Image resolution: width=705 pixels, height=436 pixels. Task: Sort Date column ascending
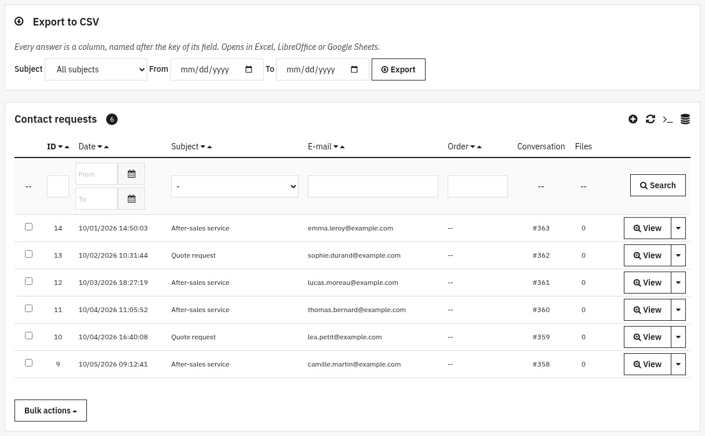click(x=106, y=147)
